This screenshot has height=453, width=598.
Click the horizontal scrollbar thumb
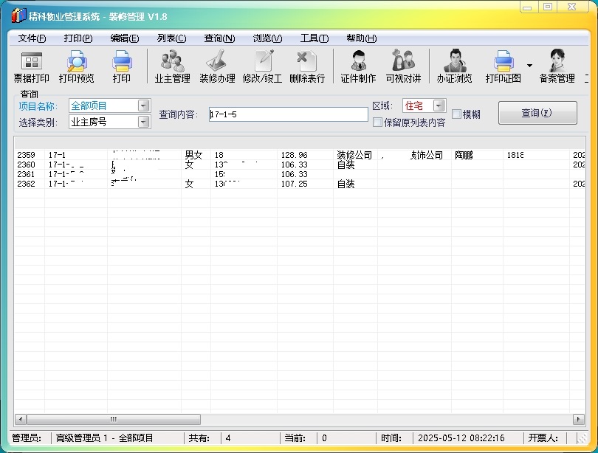click(x=114, y=418)
